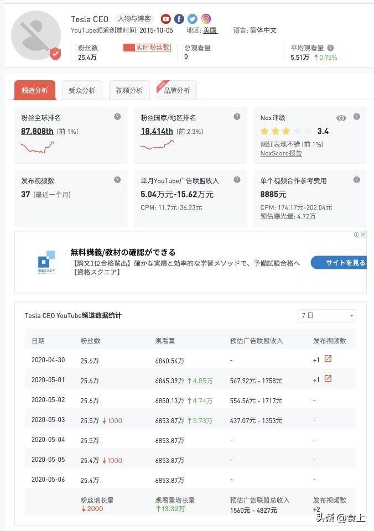This screenshot has height=531, width=374.
Task: Click the 6845.39万 views cell
Action: [x=170, y=381]
